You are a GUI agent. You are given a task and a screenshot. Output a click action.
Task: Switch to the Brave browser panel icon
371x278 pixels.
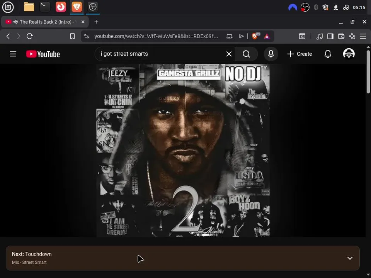tap(77, 7)
